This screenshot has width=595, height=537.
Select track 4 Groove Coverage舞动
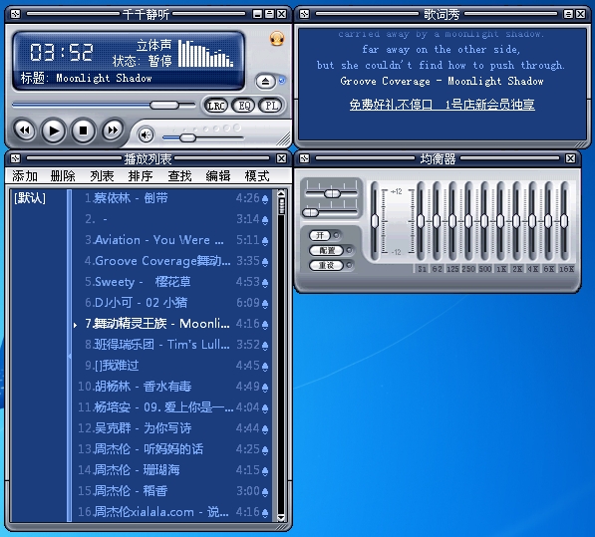click(x=173, y=261)
